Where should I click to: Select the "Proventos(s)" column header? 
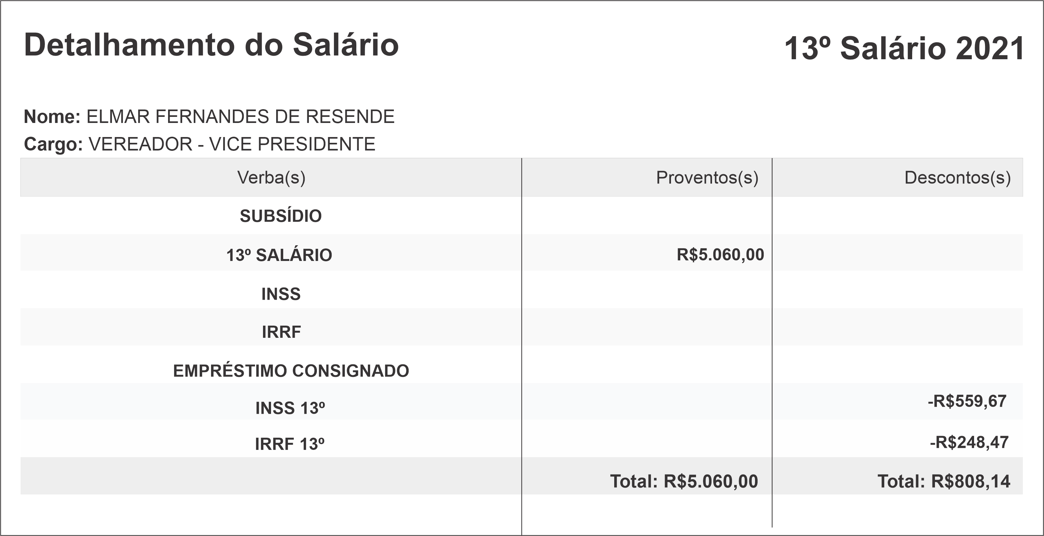click(707, 178)
